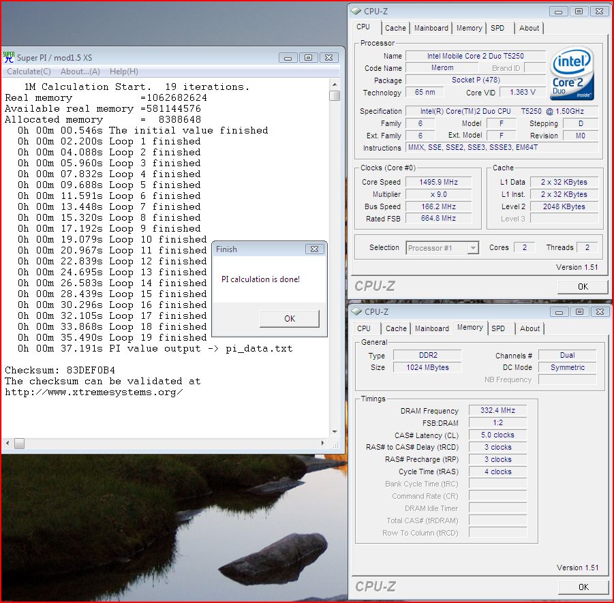Switch to About tab in bottom CPU-Z window

tap(529, 328)
